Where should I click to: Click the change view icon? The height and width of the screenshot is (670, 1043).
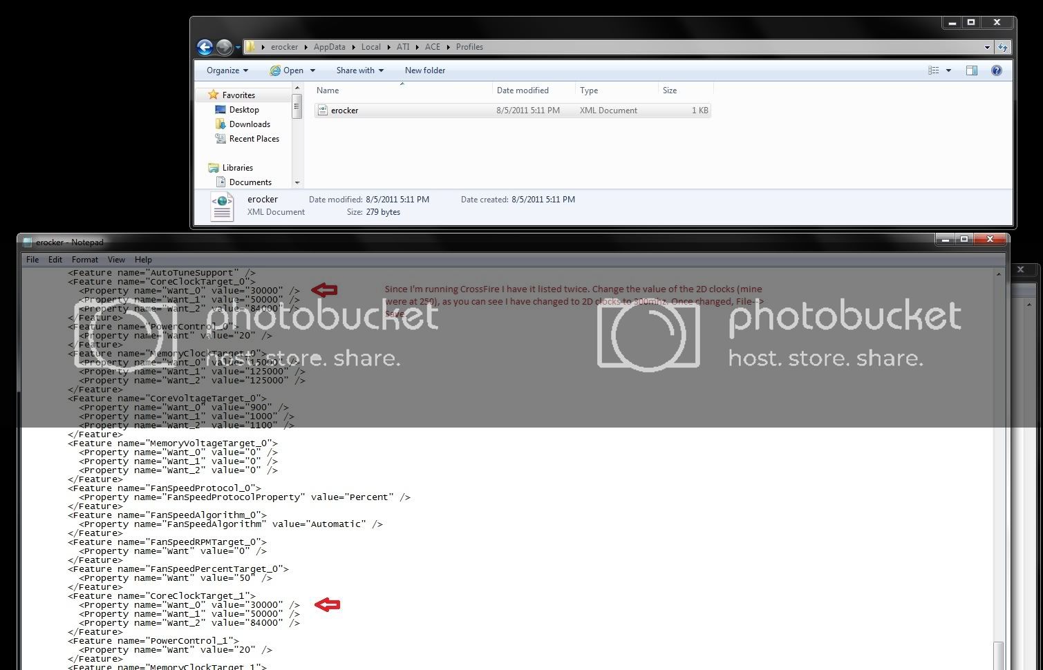934,70
